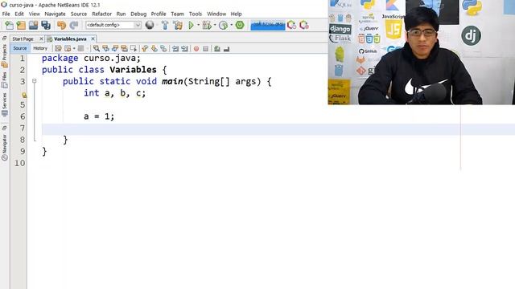The height and width of the screenshot is (289, 515).
Task: Open the Help menu
Action: tap(236, 14)
